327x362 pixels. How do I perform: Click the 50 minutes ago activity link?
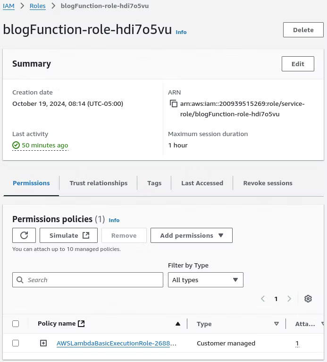click(45, 145)
